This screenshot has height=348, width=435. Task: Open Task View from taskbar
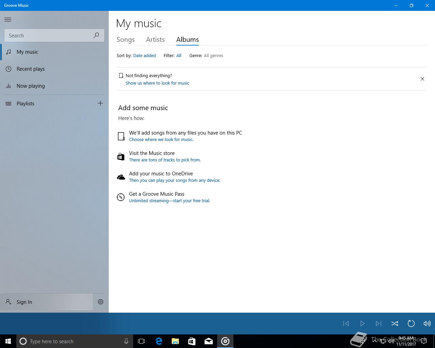click(x=141, y=341)
